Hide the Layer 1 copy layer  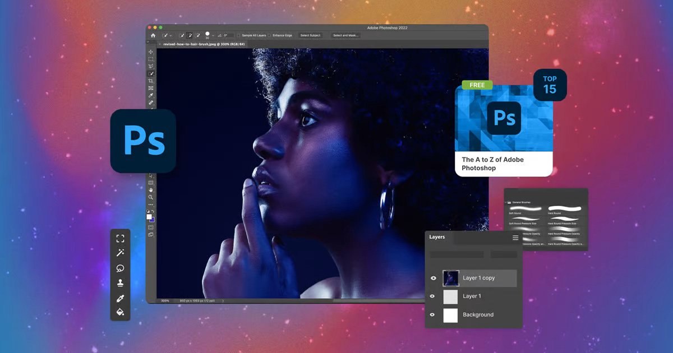(x=433, y=278)
